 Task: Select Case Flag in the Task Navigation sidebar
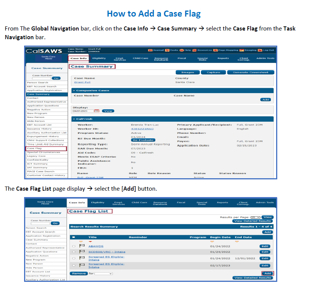46,148
